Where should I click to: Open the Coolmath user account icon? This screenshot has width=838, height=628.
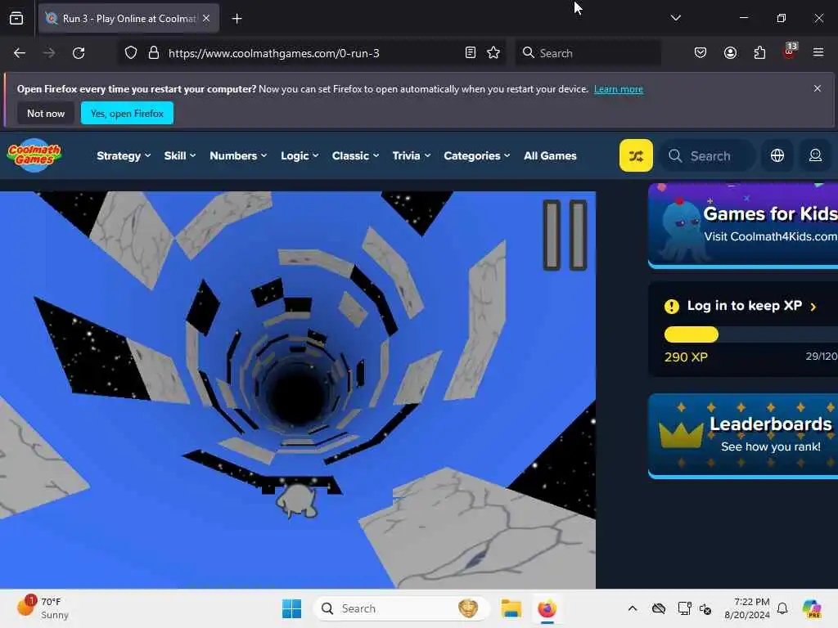tap(815, 155)
